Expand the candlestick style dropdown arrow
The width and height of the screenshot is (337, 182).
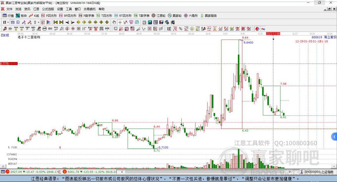click(x=39, y=22)
